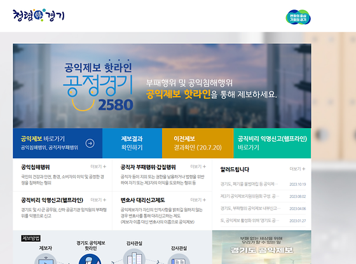The image size is (356, 264).
Task: Click the 공정경기 2580 hotline banner
Action: click(162, 86)
